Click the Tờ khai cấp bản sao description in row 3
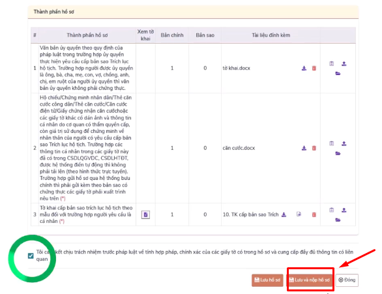 (x=86, y=214)
